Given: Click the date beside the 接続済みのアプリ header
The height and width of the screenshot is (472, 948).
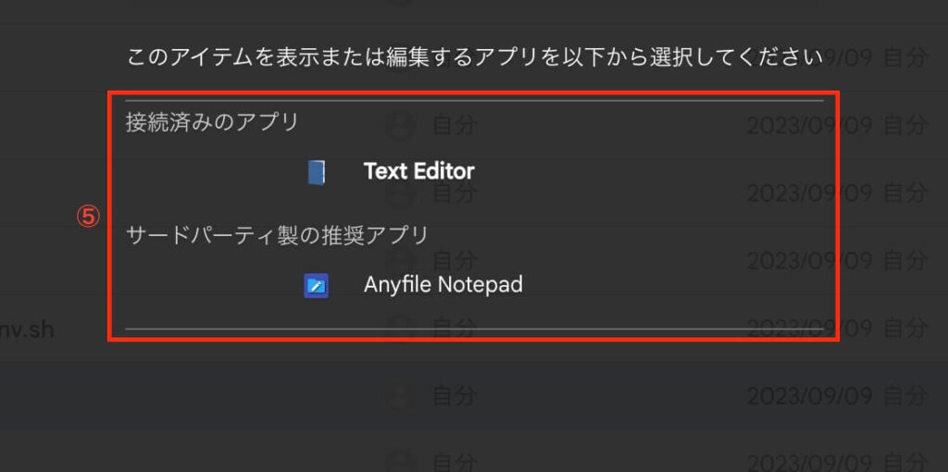Looking at the screenshot, I should click(x=809, y=124).
